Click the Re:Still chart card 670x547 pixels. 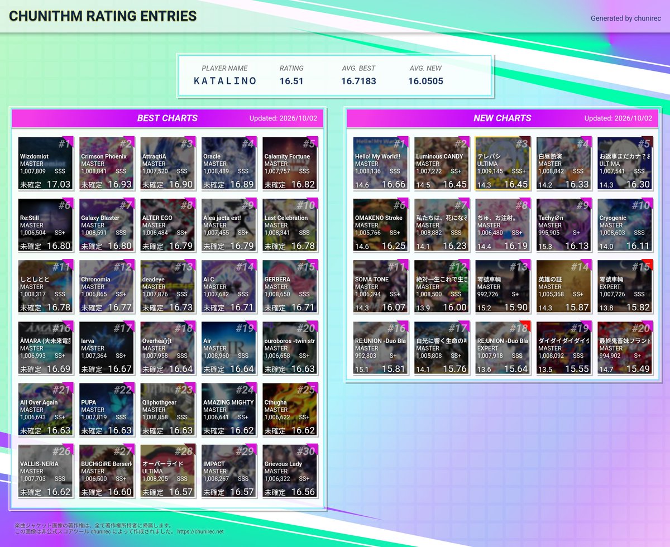tap(46, 225)
